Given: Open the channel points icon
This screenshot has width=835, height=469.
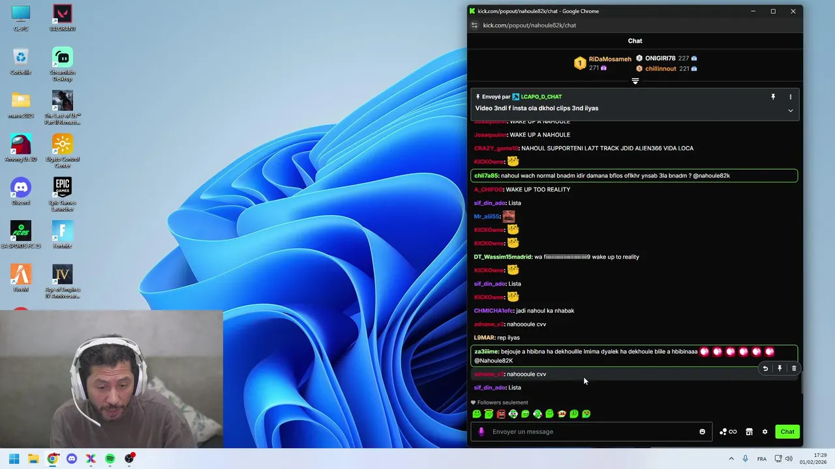Looking at the screenshot, I should [728, 432].
